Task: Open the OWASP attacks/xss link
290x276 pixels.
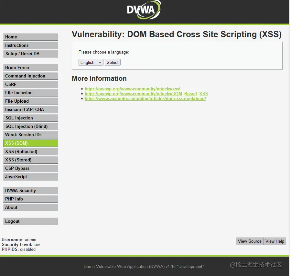Action: [x=132, y=89]
